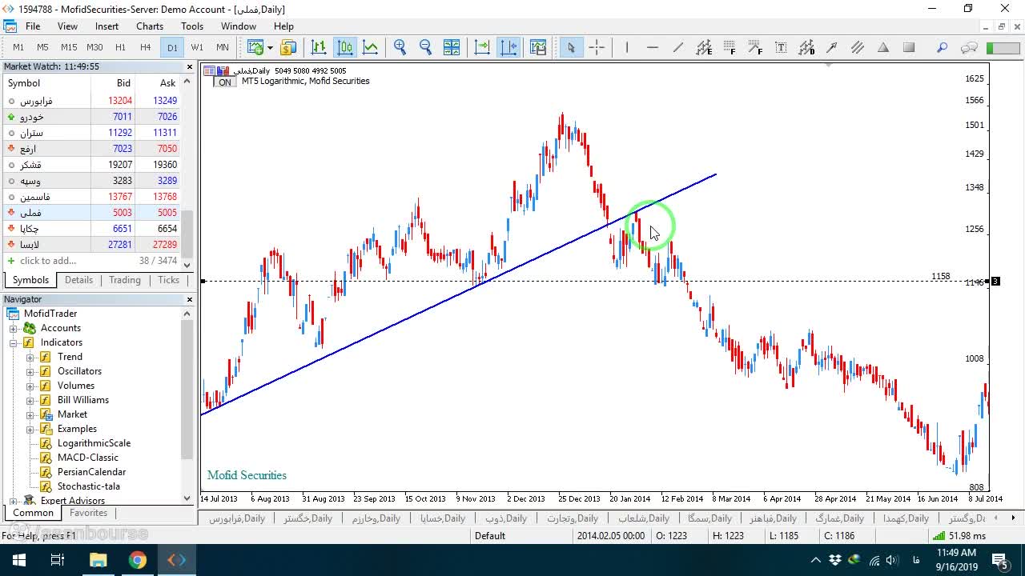Screen dimensions: 1025x576
Task: Switch chart to candlesticks icon
Action: (x=345, y=47)
